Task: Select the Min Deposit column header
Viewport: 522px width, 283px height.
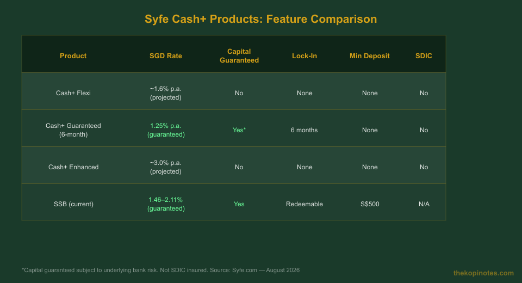Action: point(370,56)
